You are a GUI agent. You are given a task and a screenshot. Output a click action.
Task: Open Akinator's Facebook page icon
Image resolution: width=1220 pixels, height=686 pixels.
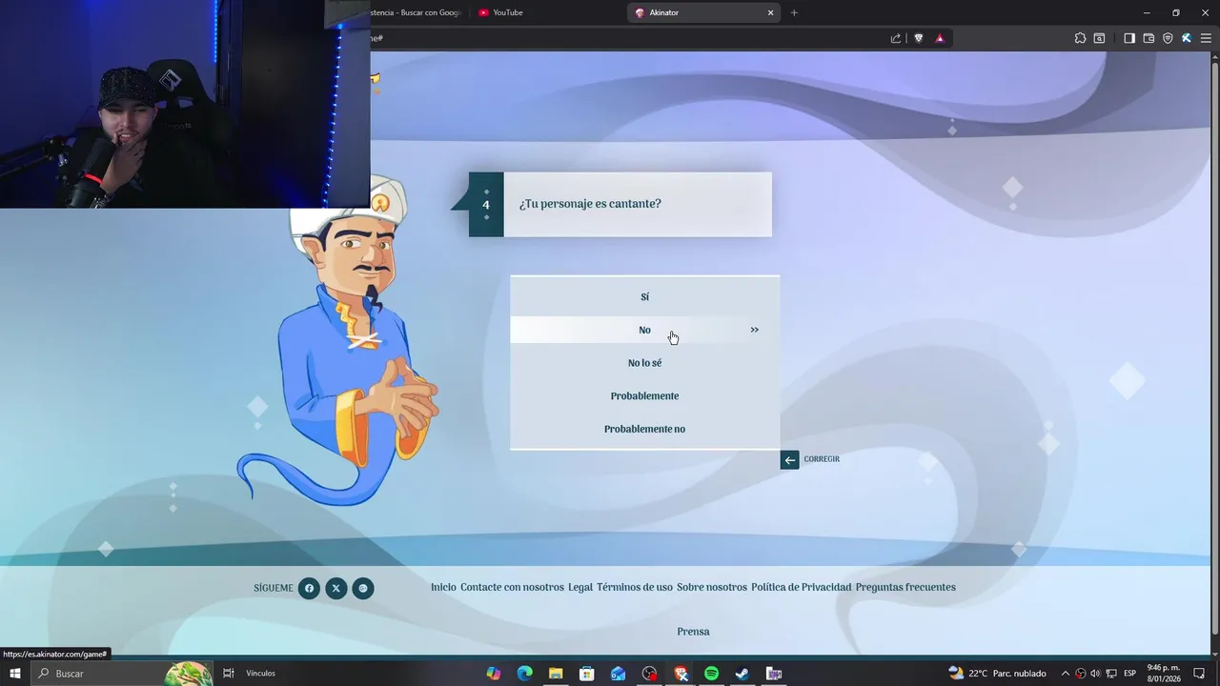point(309,588)
